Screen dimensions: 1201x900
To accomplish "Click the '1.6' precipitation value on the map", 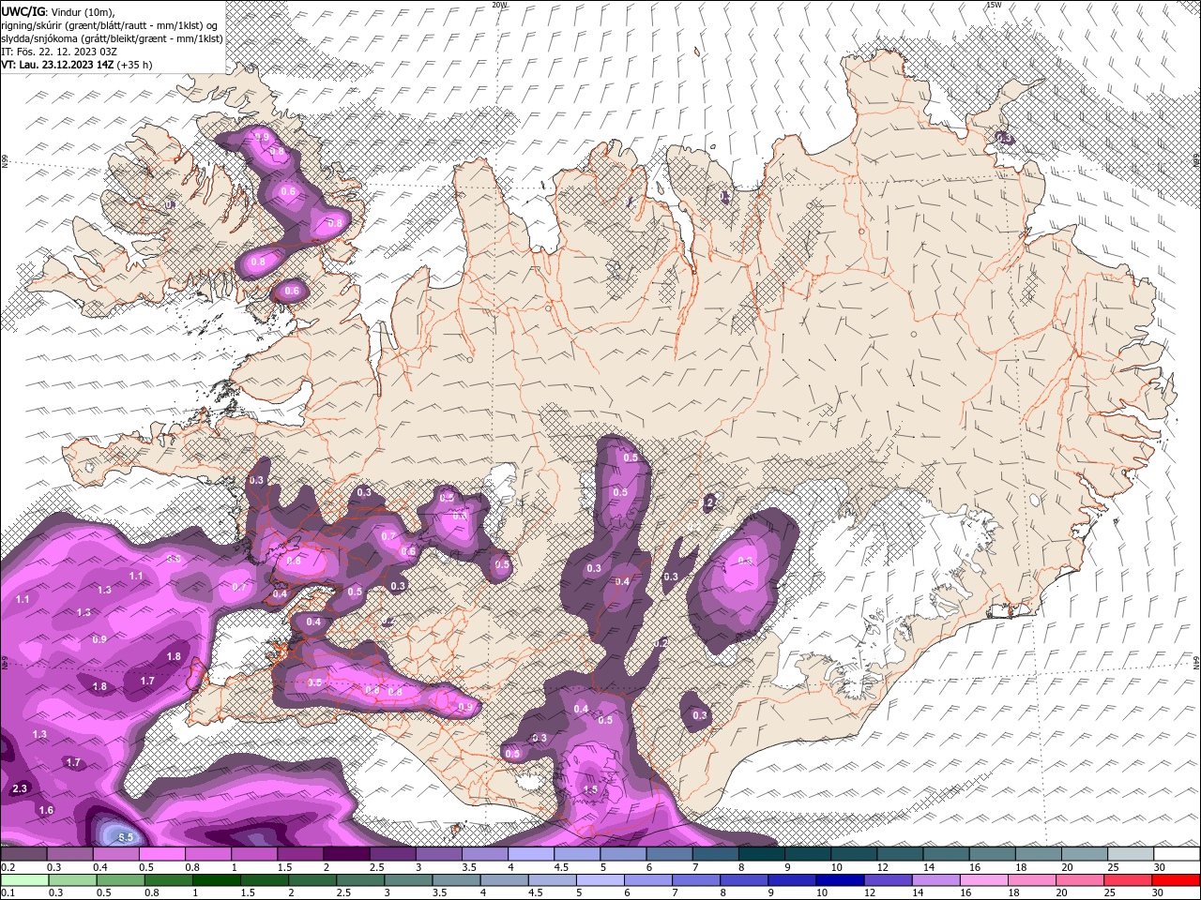I will pos(46,810).
